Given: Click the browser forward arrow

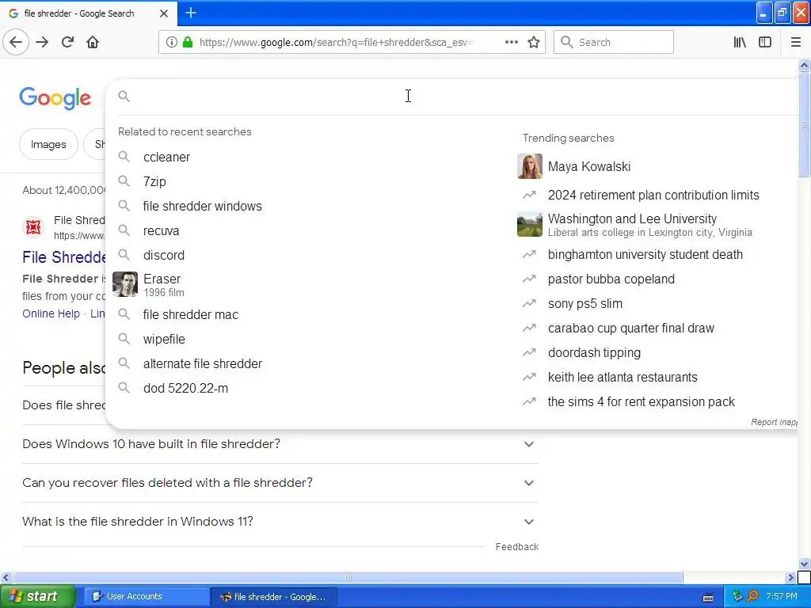Looking at the screenshot, I should point(42,42).
